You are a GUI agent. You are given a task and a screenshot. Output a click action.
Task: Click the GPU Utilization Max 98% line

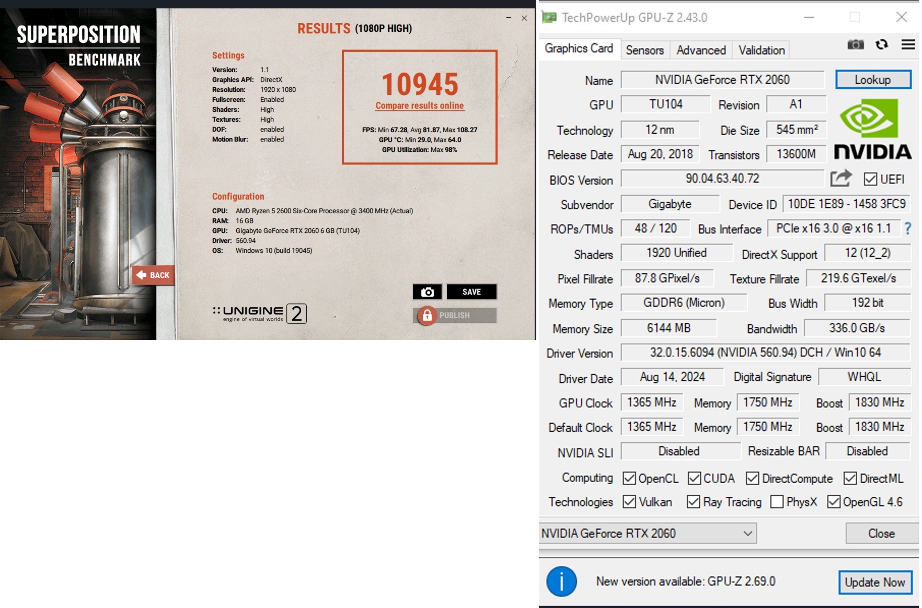[x=420, y=150]
